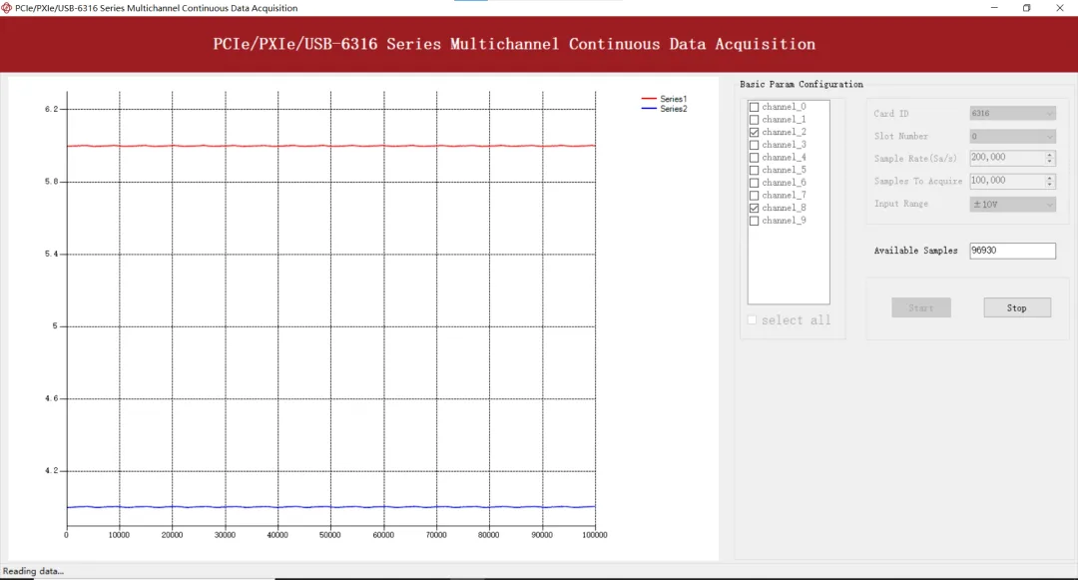This screenshot has width=1078, height=580.
Task: Stop the data acquisition
Action: tap(1017, 307)
